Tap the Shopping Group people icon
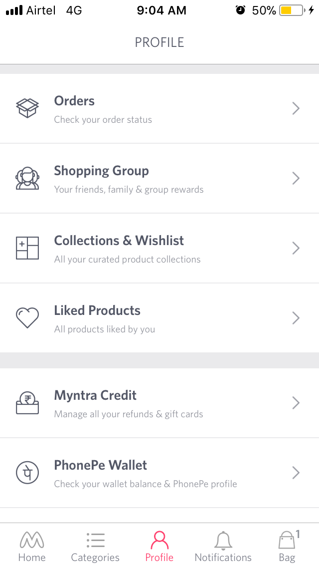The width and height of the screenshot is (319, 567). pos(27,178)
